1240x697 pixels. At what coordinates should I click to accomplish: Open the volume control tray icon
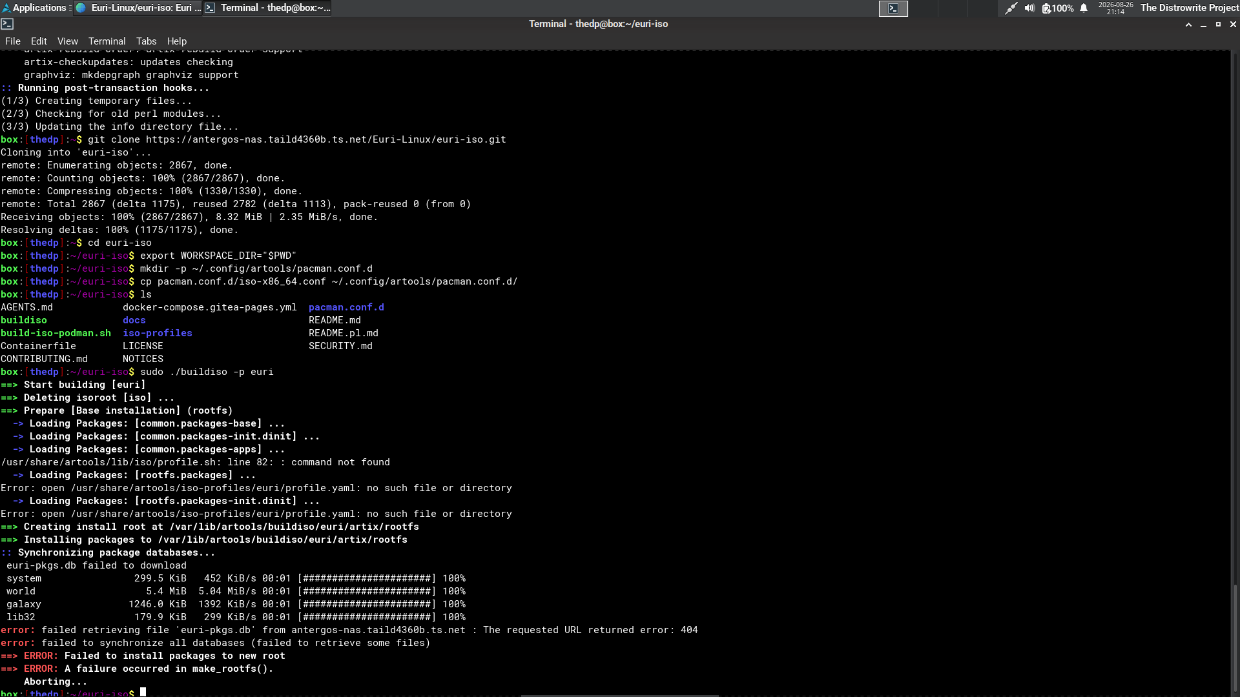[1029, 8]
